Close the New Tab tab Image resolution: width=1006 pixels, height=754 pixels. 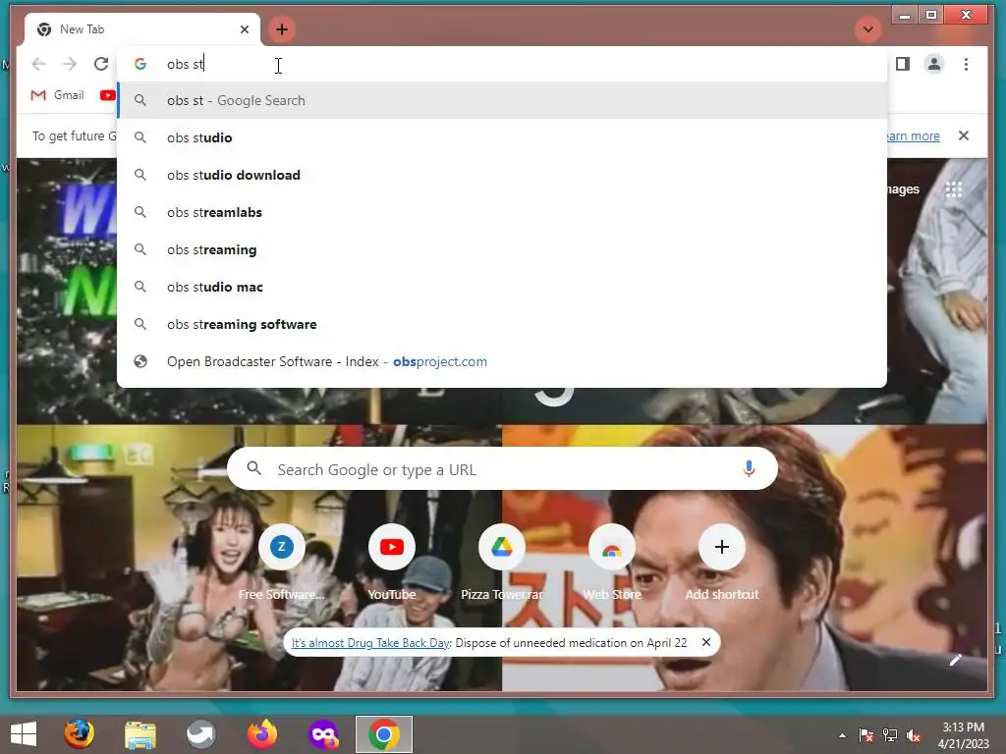point(245,29)
